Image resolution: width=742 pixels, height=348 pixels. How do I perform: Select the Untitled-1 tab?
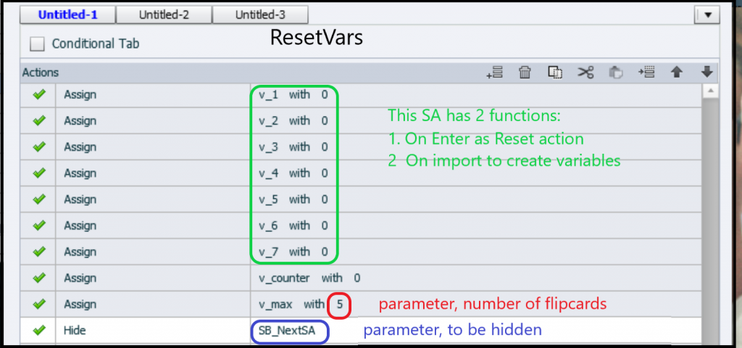pos(67,14)
